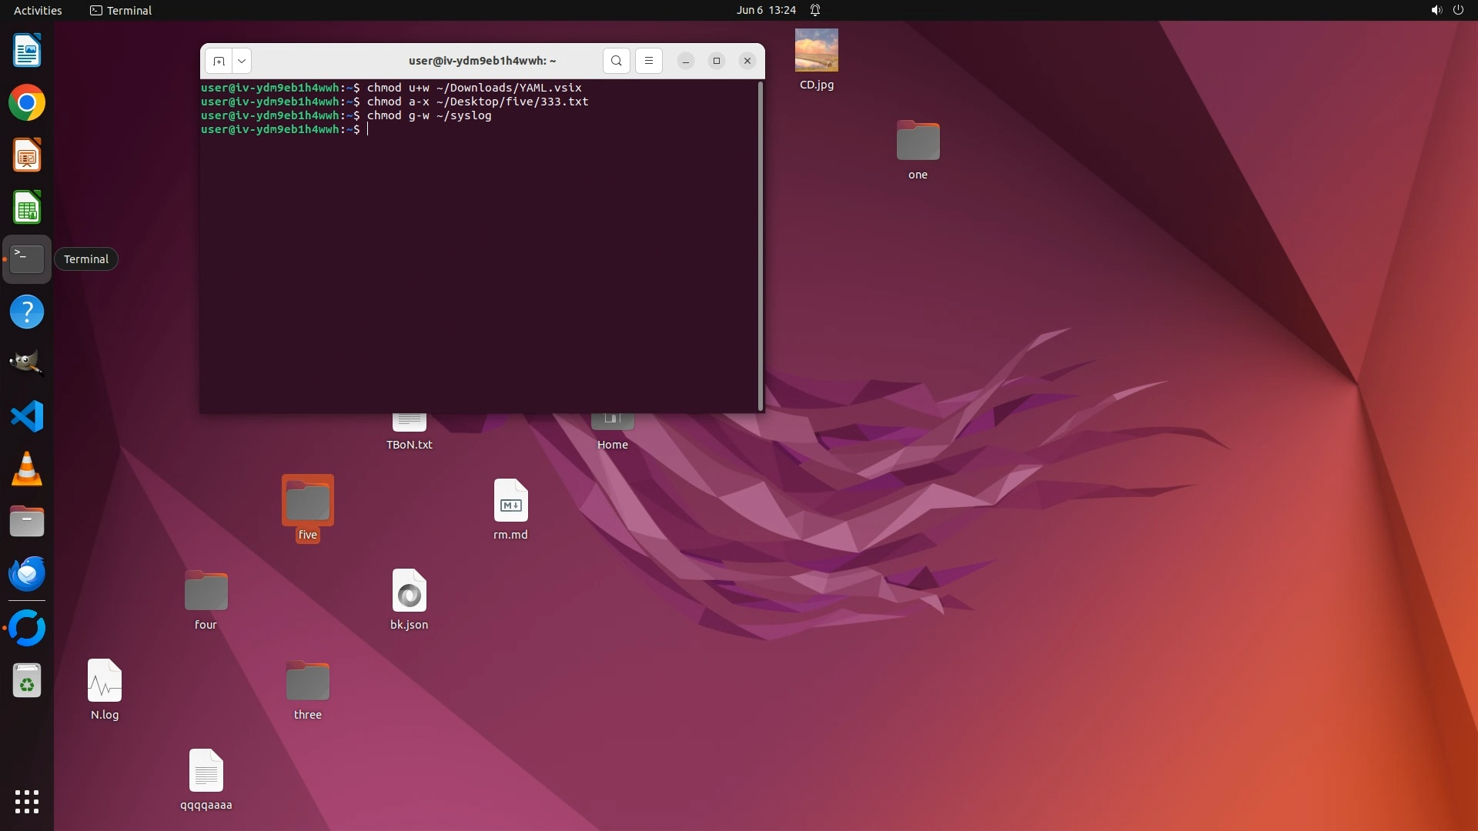This screenshot has width=1478, height=831.
Task: Select the CD.jpg image thumbnail
Action: tap(816, 51)
